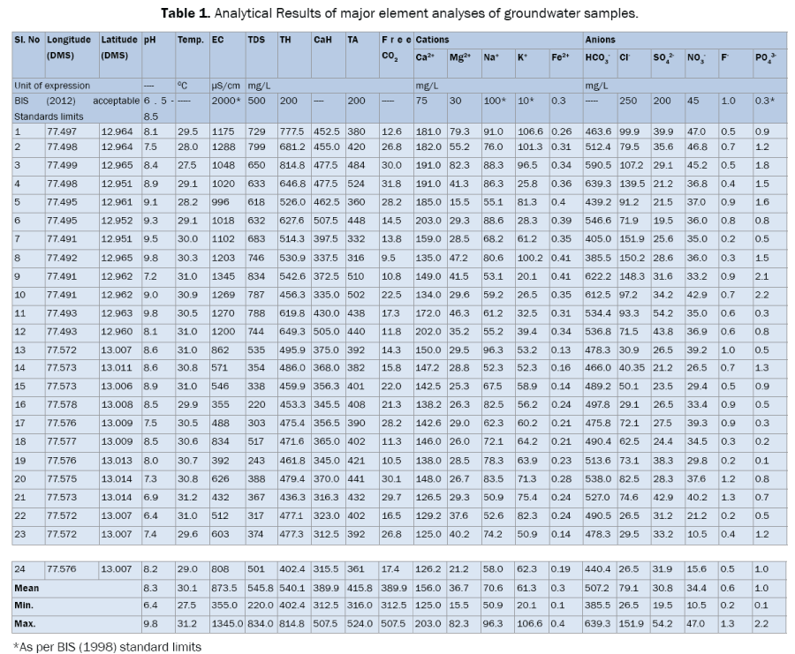Click the EC value 1345 in row 9
This screenshot has width=795, height=654.
(223, 275)
